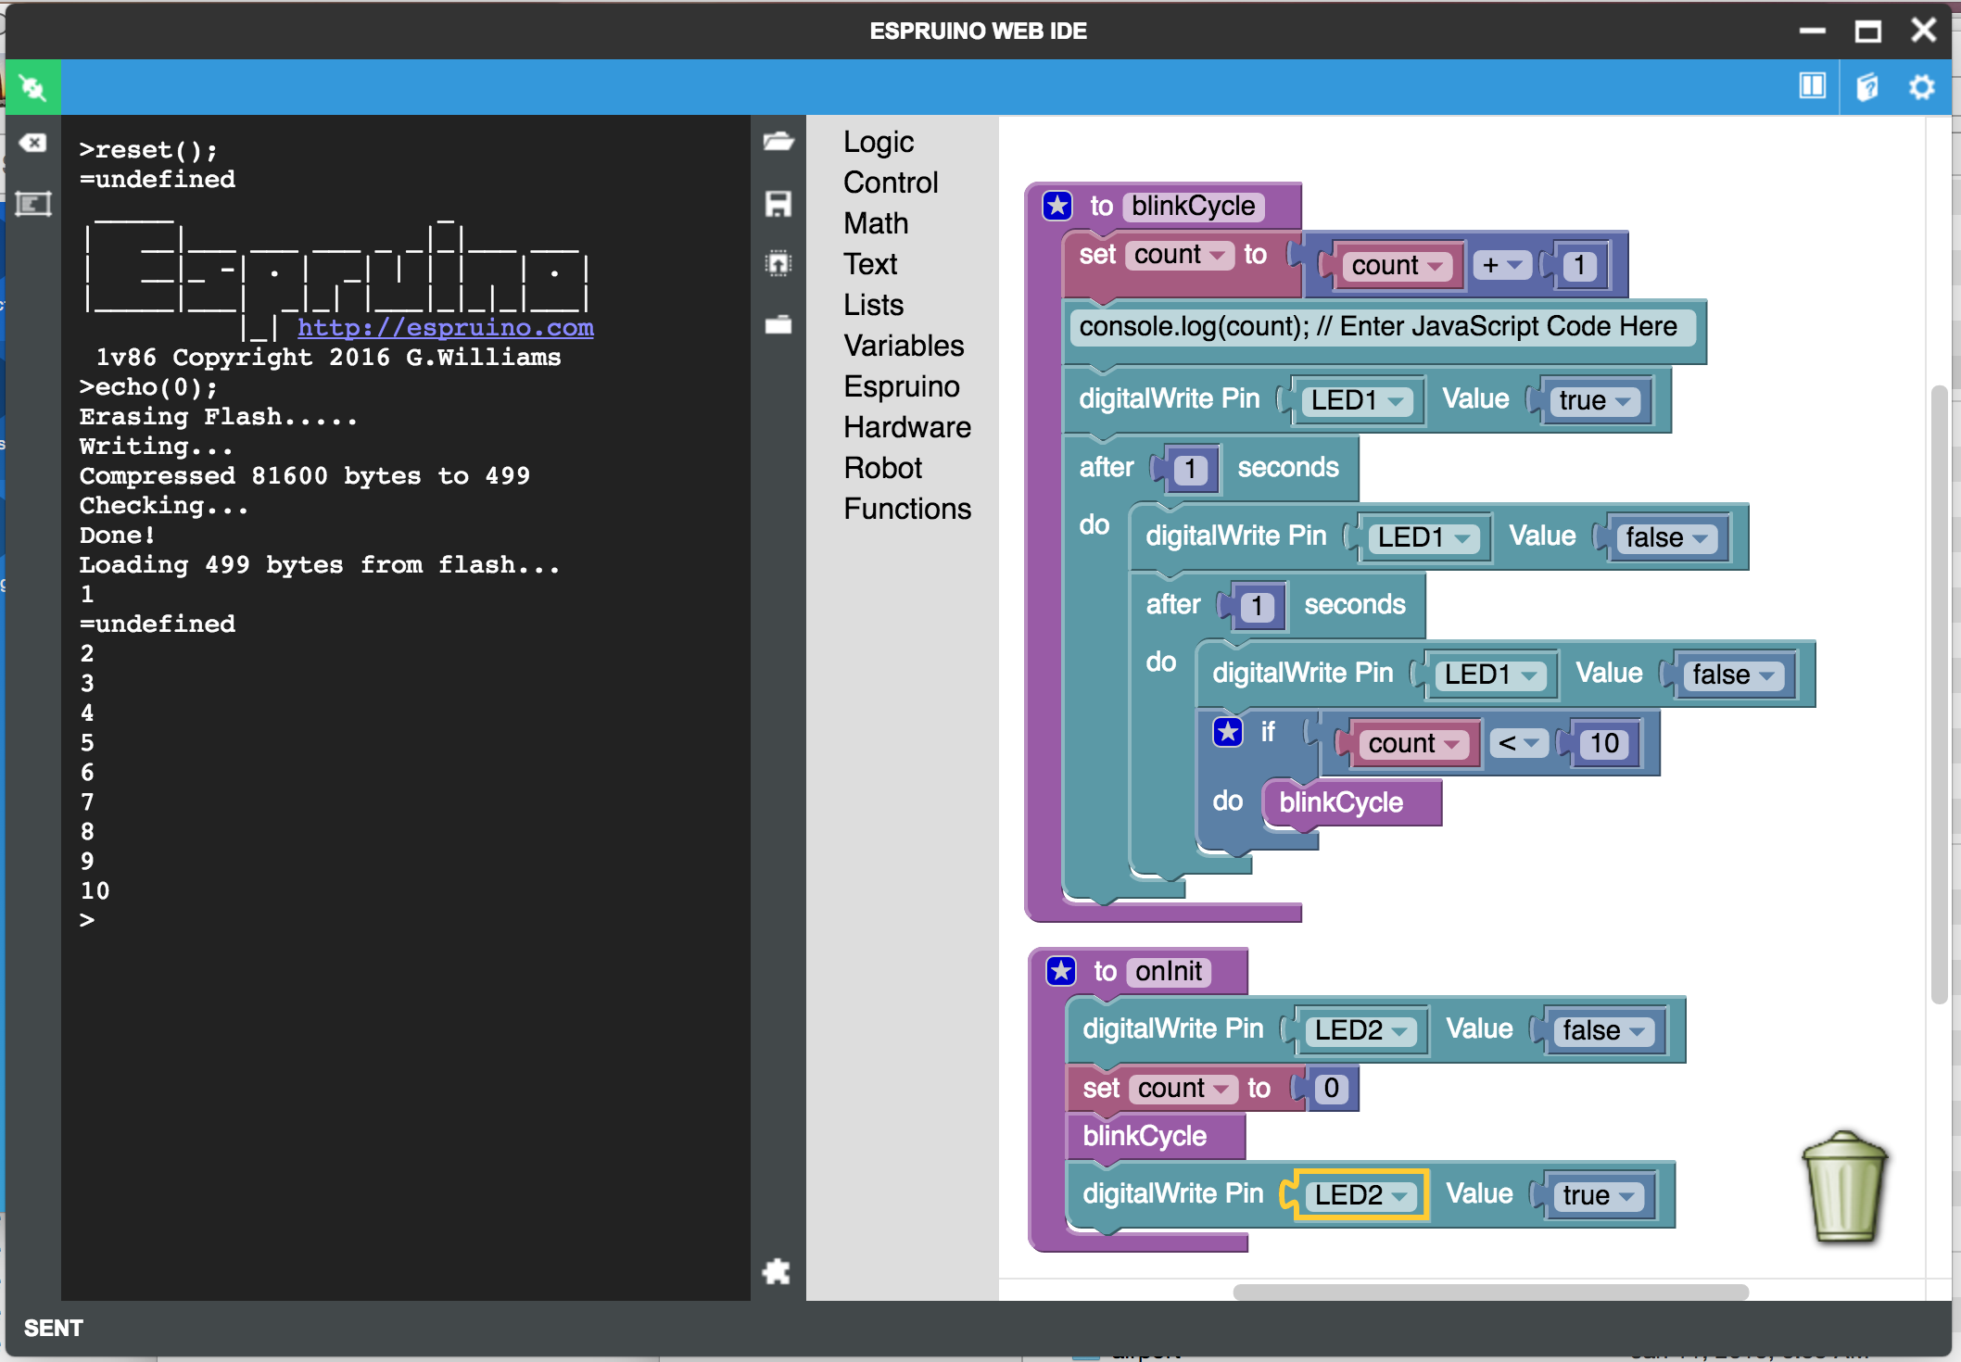Select the blinkCycle call block inside if
1961x1362 pixels.
coord(1353,801)
